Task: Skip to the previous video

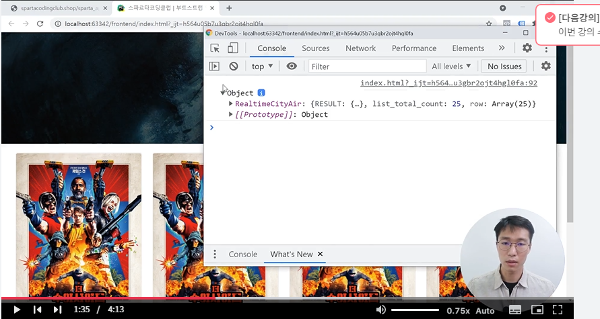Action: pyautogui.click(x=37, y=310)
